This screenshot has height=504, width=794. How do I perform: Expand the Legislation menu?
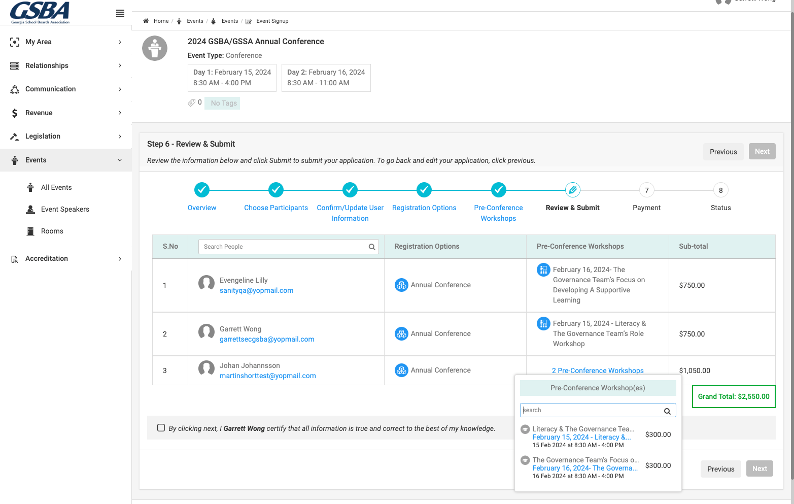(66, 137)
